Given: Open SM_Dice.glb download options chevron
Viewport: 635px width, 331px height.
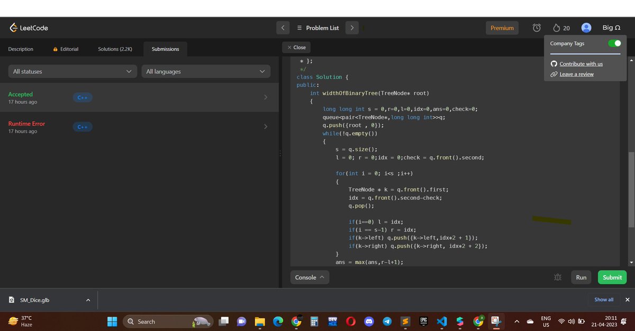Looking at the screenshot, I should pos(88,300).
